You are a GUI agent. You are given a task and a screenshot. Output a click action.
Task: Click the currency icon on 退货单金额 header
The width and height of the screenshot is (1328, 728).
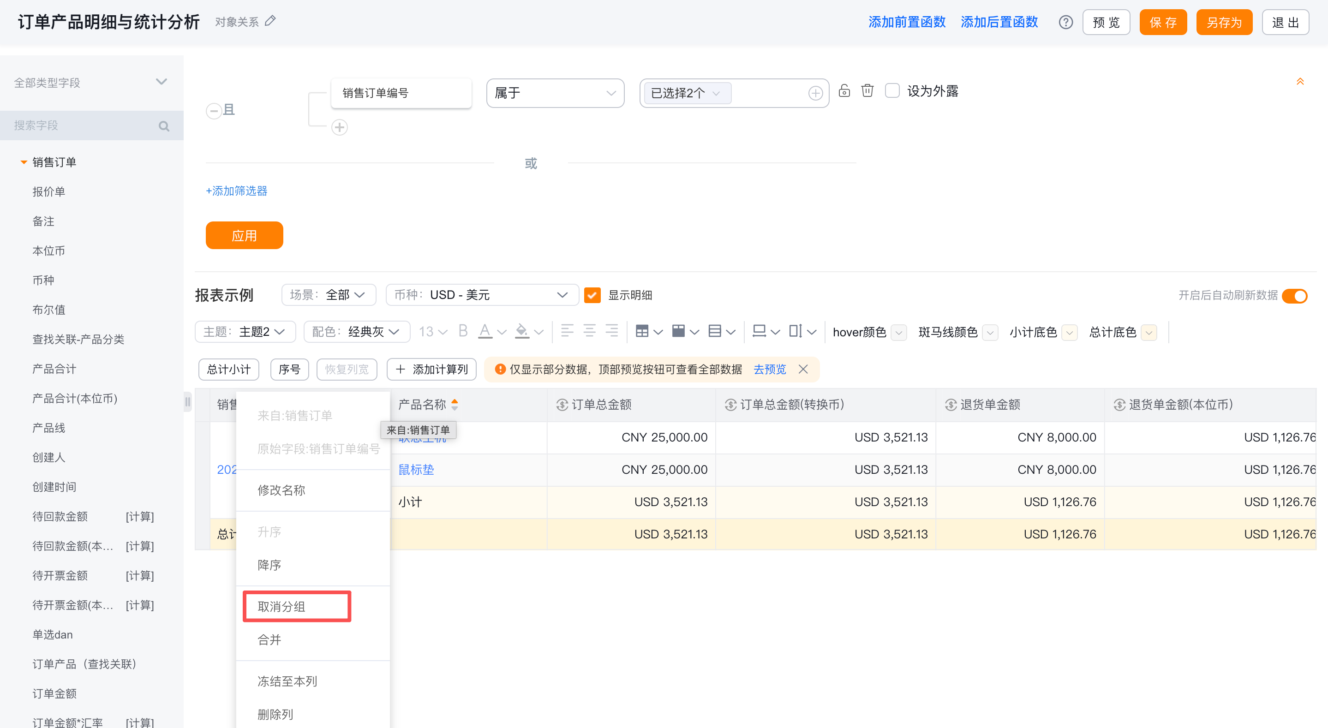tap(951, 405)
